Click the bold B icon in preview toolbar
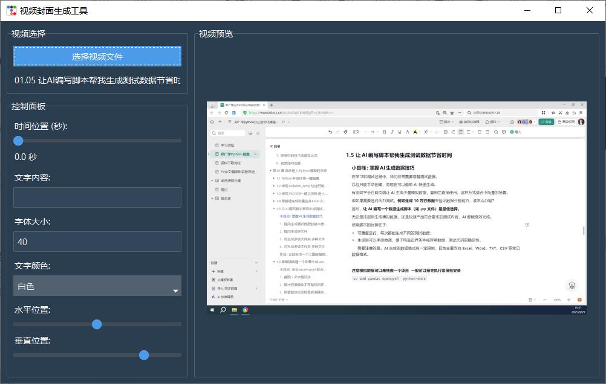 click(384, 132)
